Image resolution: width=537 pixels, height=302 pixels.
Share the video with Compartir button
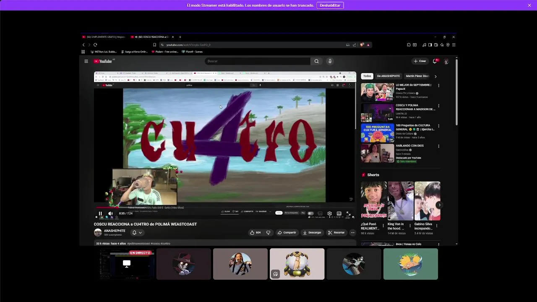point(287,232)
